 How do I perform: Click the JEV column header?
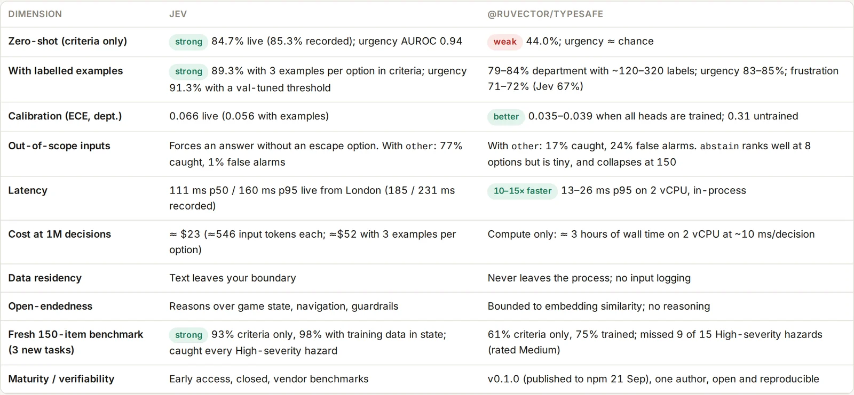pyautogui.click(x=178, y=14)
